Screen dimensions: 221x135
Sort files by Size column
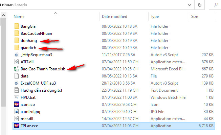[x=195, y=17]
